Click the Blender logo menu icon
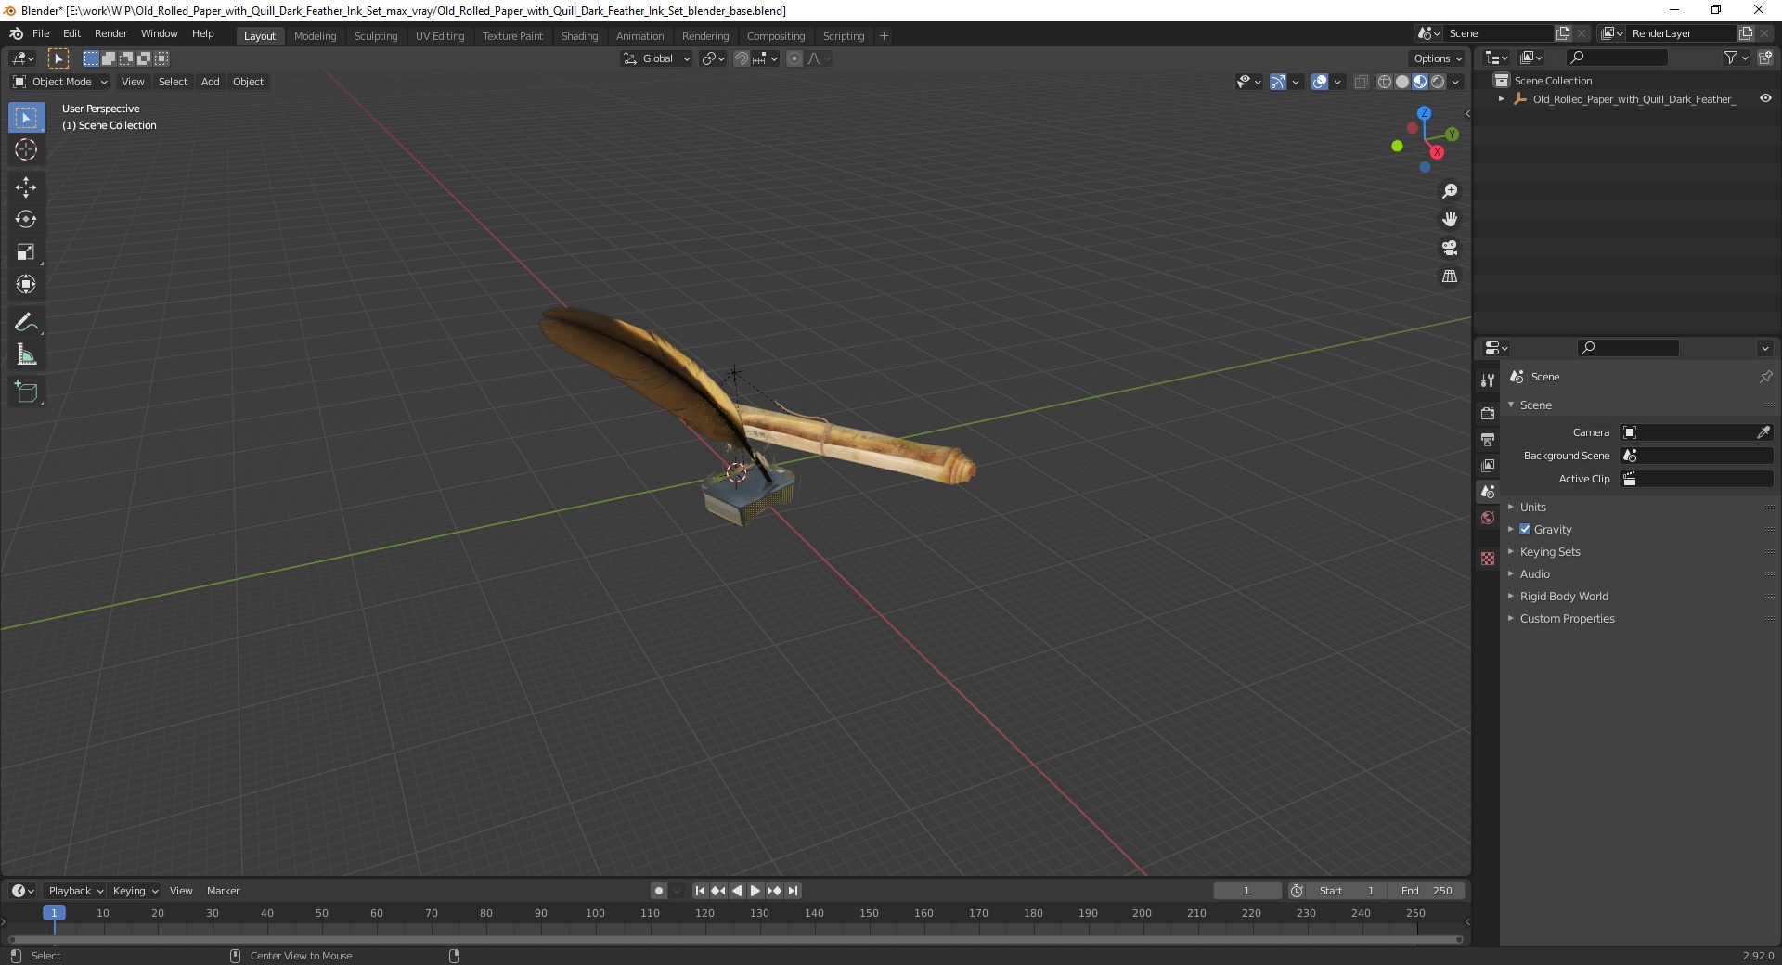Screen dimensions: 1782x965 pyautogui.click(x=16, y=33)
